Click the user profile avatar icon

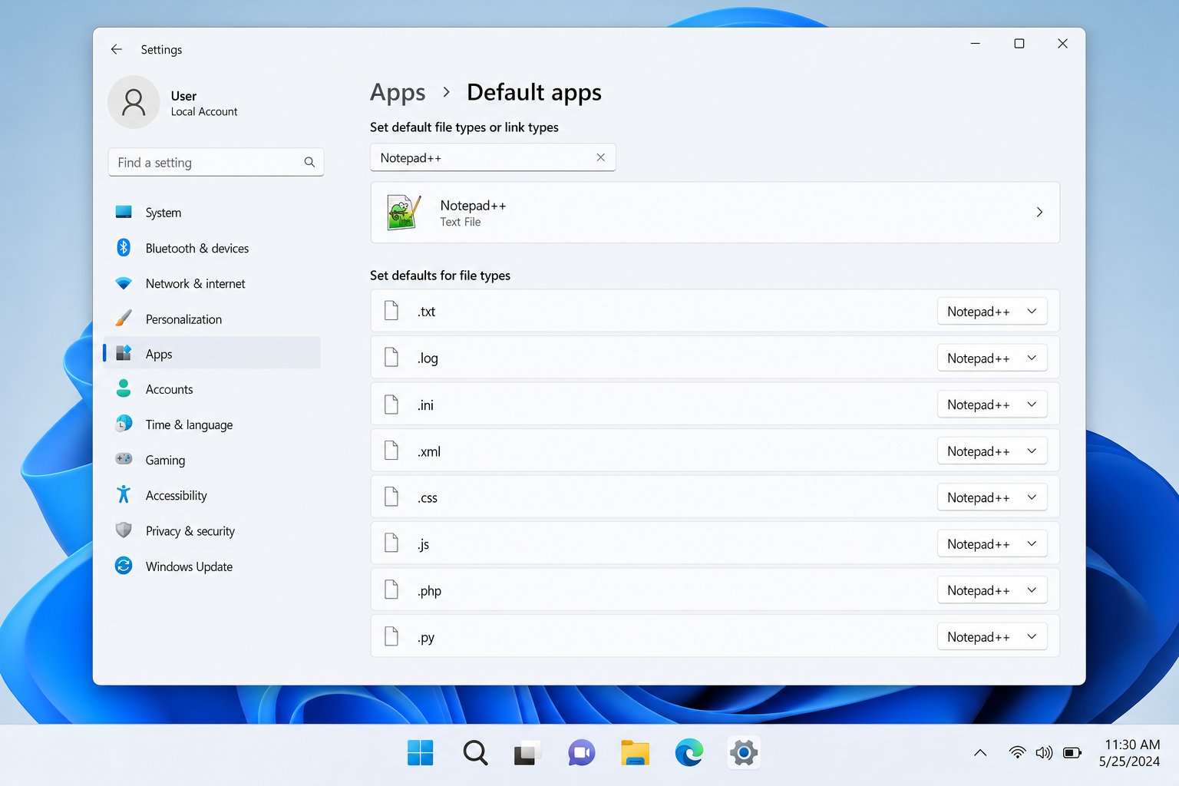134,102
